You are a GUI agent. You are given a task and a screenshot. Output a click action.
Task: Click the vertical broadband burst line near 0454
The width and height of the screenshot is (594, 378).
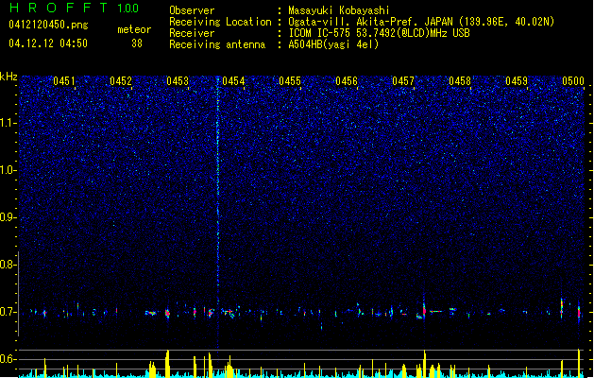pyautogui.click(x=218, y=213)
